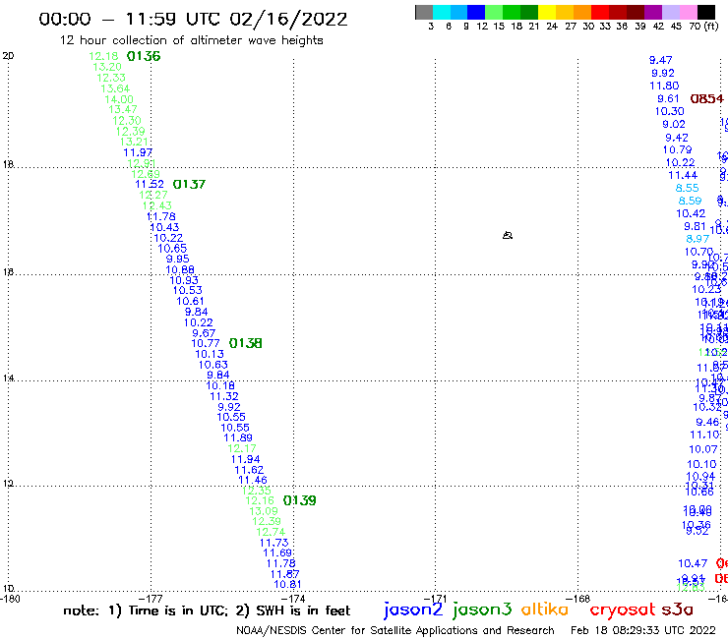This screenshot has height=639, width=728.
Task: Click the 14 latitude axis label
Action: pos(8,378)
